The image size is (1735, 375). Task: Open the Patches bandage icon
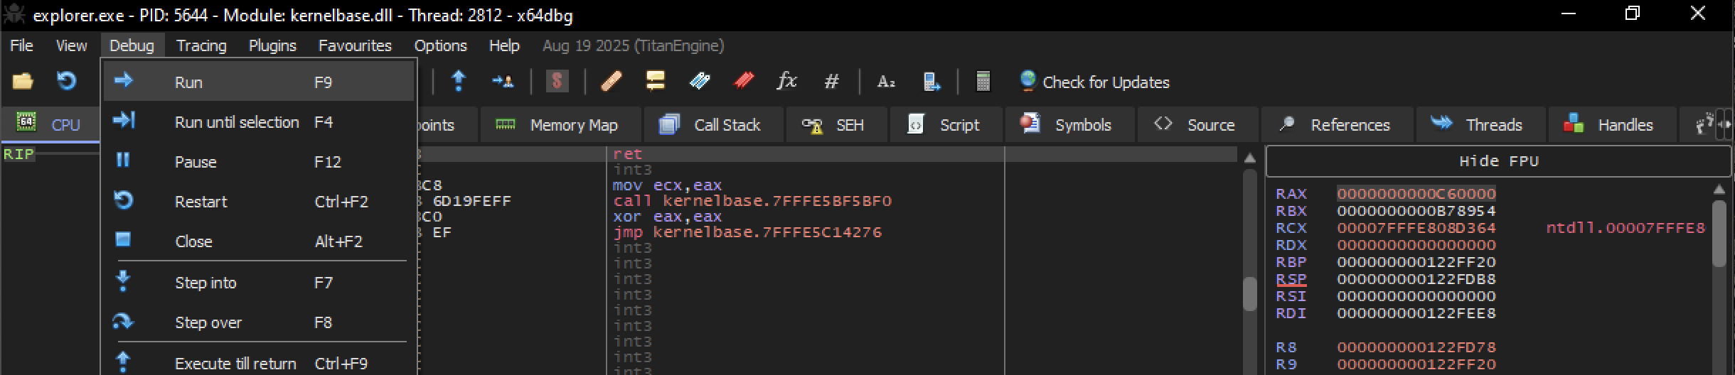pos(612,82)
